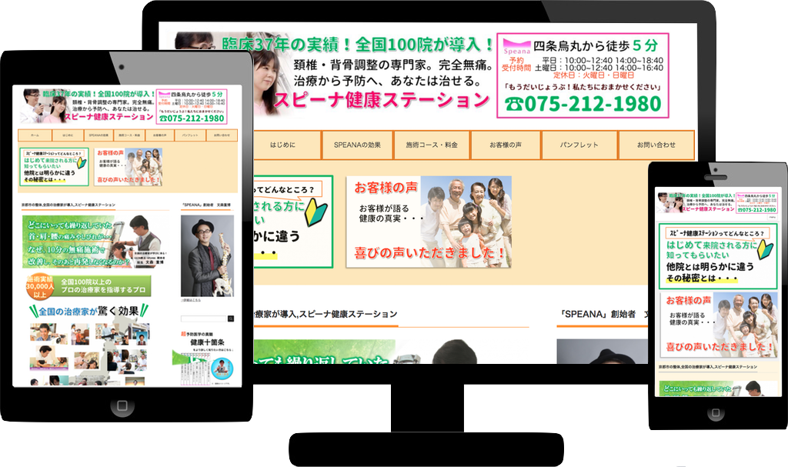
Task: Click the 075-212-1980 phone box on the desktop
Action: [x=583, y=75]
